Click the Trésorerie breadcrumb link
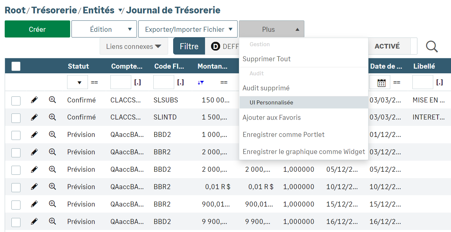This screenshot has width=451, height=232. (x=54, y=10)
